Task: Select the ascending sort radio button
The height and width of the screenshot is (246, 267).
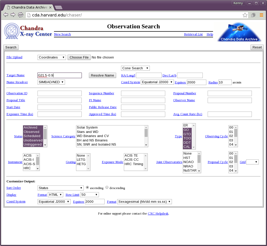Action: tap(88, 188)
